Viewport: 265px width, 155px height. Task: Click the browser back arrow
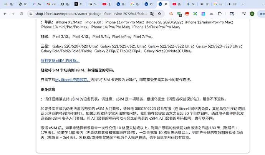[5, 13]
